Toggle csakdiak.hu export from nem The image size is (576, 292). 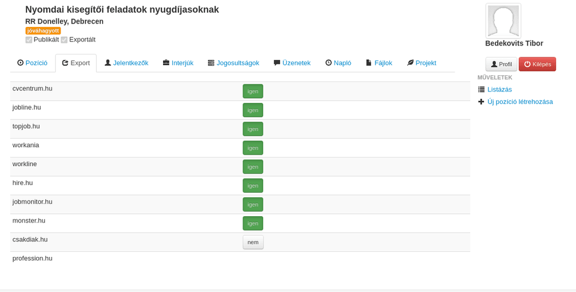253,242
